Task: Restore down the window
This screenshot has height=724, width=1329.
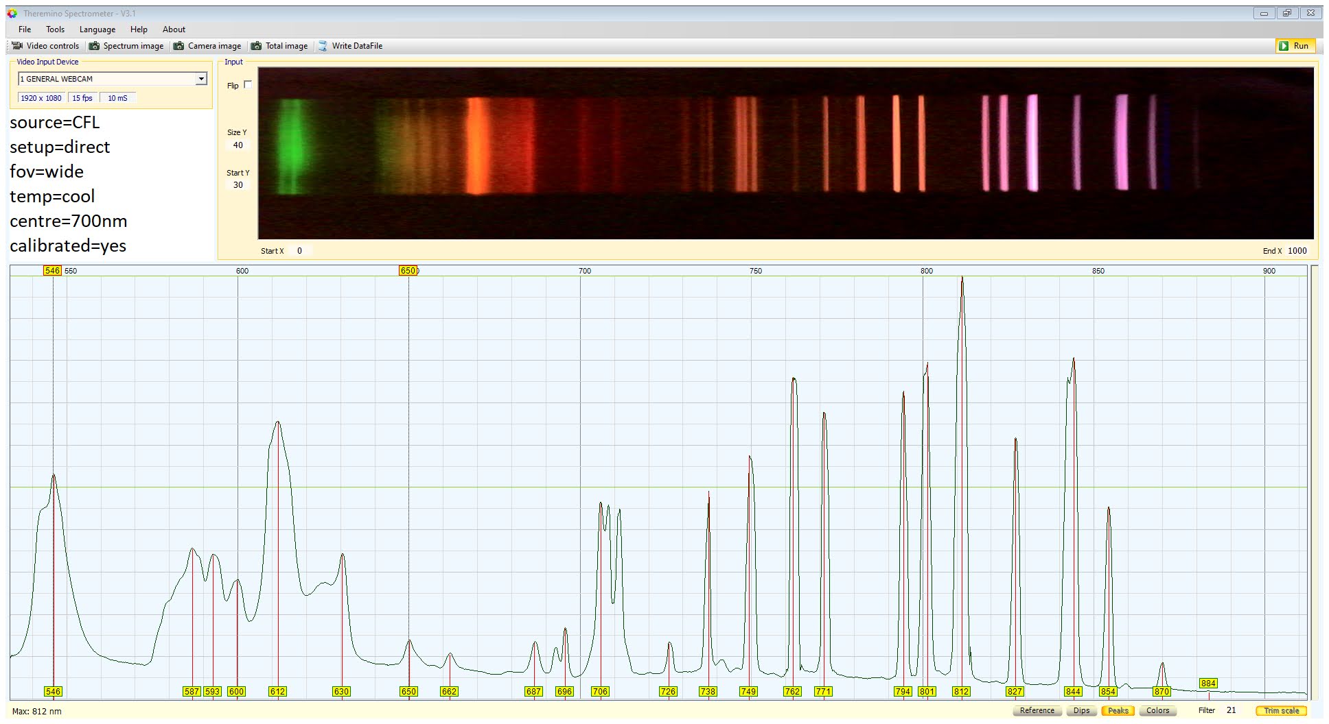Action: tap(1287, 13)
